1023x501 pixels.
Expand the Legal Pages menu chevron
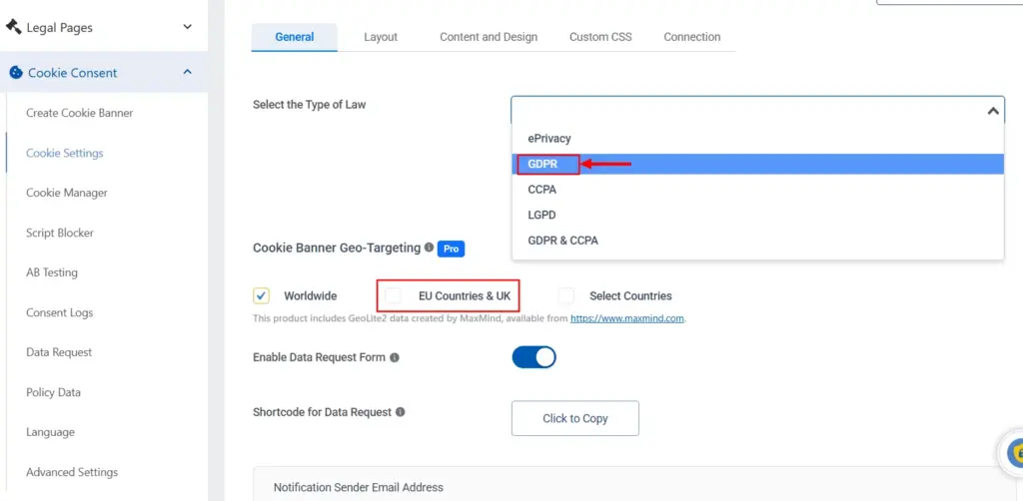tap(187, 27)
